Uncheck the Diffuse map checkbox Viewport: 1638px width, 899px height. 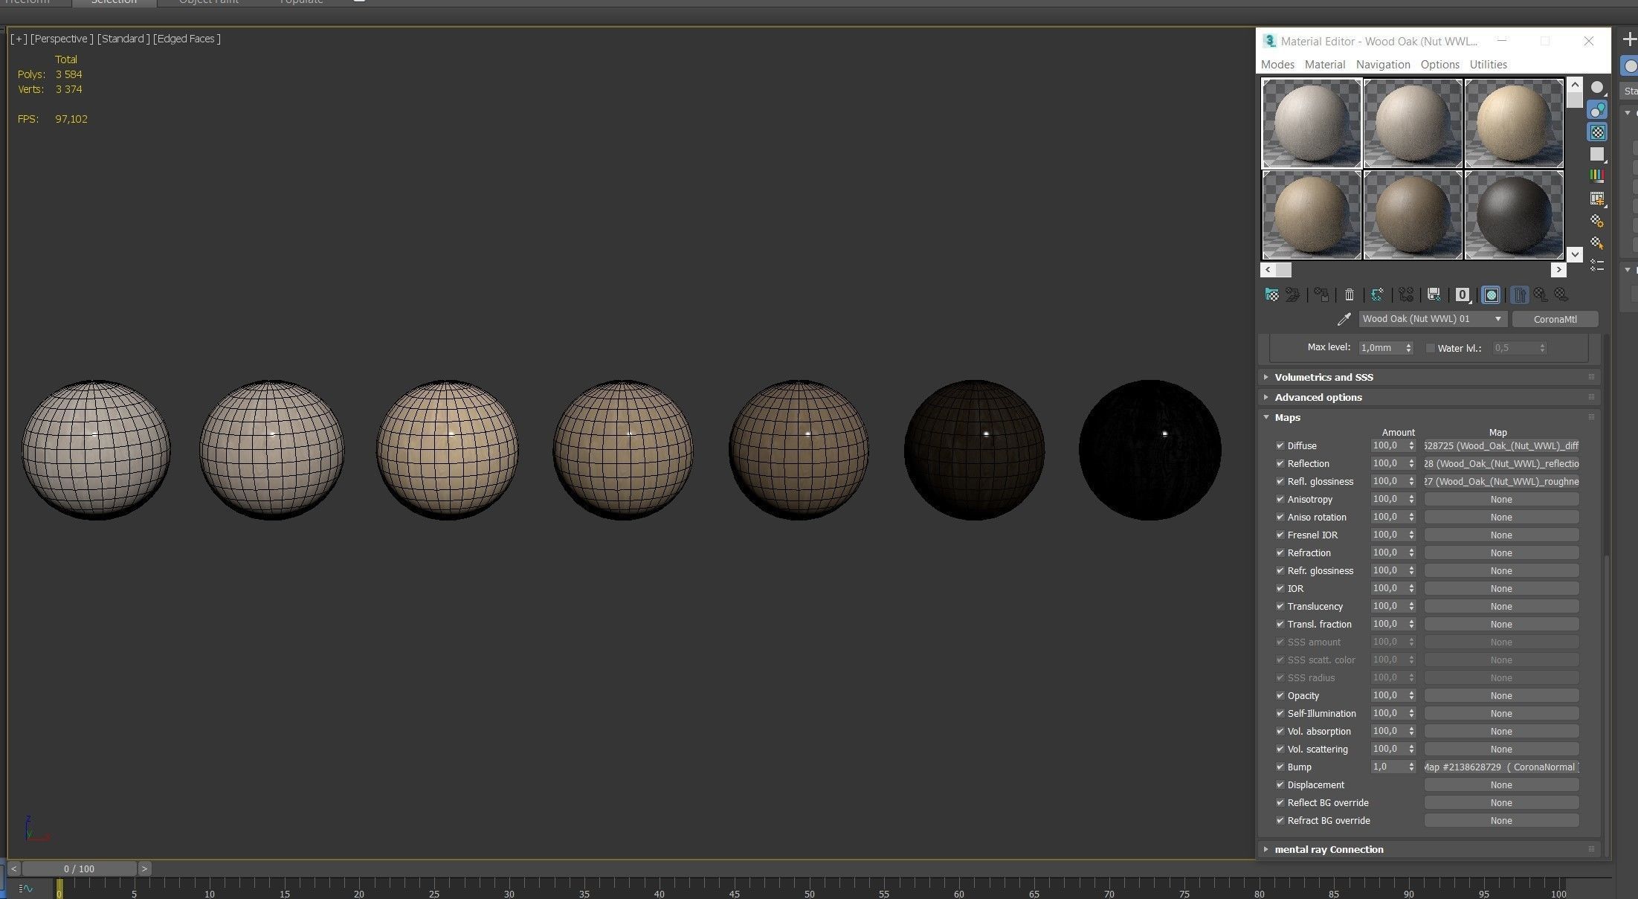[1280, 446]
